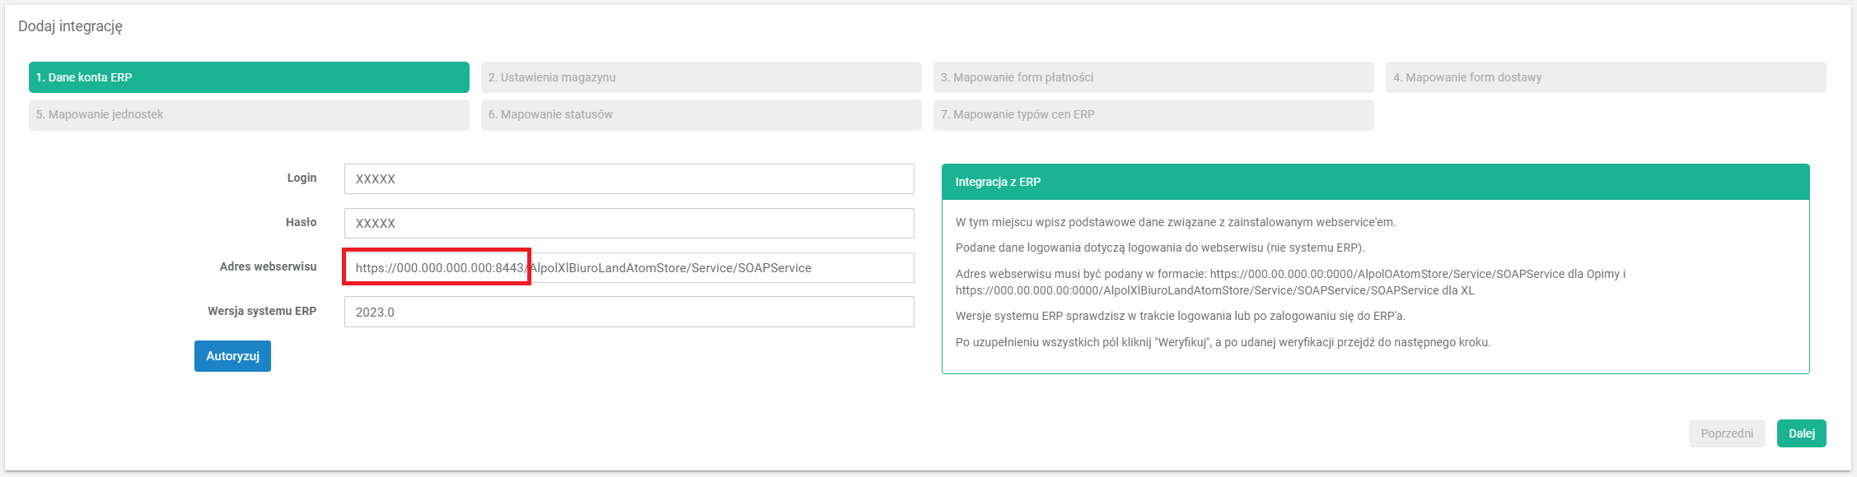Proceed with the green Dalej button

(1801, 433)
